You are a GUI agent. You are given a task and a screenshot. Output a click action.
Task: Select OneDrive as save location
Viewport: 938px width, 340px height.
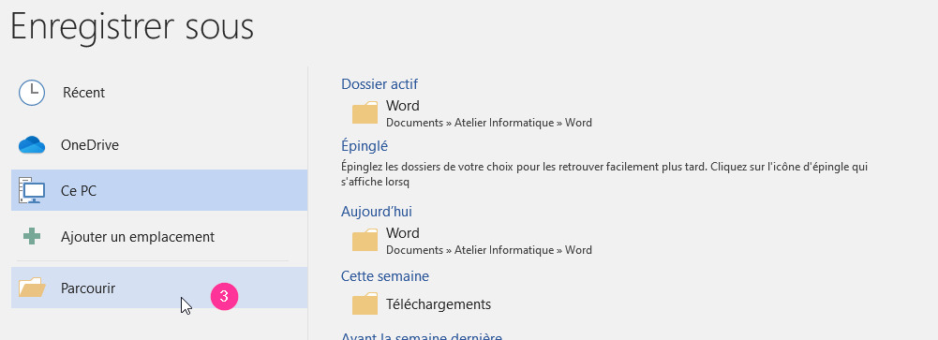tap(159, 144)
